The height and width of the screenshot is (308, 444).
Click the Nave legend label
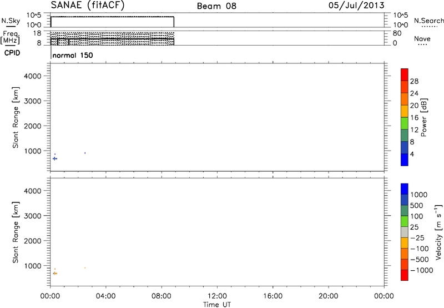pyautogui.click(x=422, y=38)
